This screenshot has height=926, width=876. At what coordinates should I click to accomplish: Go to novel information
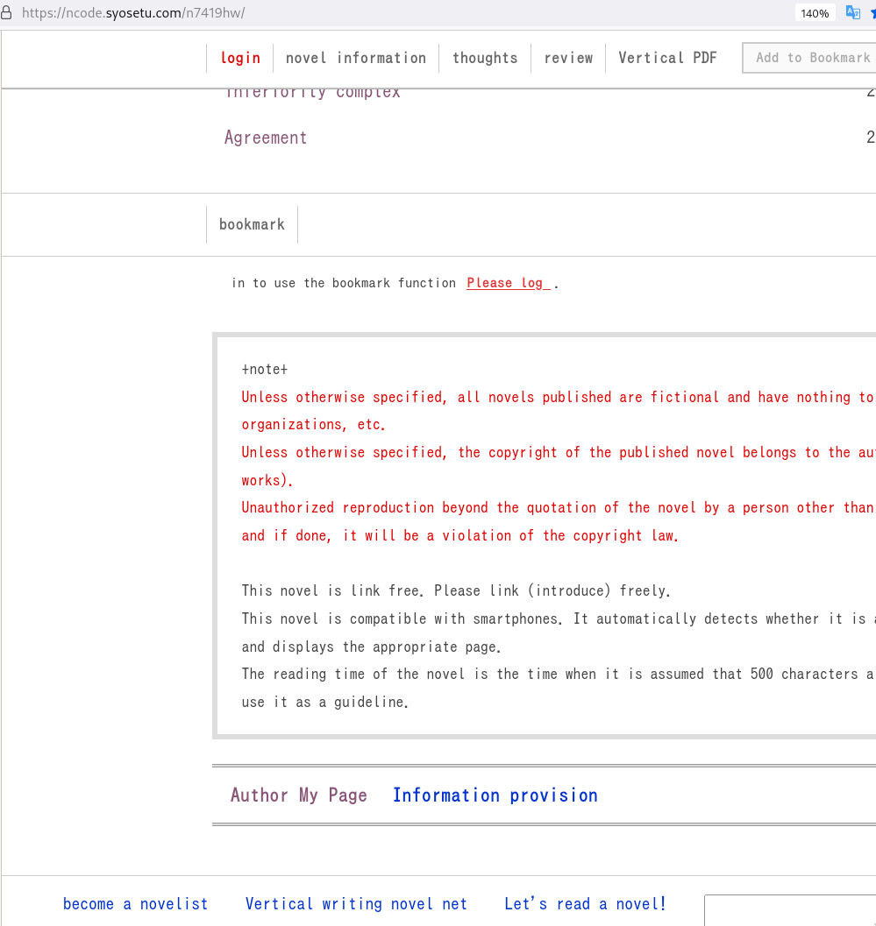(355, 58)
